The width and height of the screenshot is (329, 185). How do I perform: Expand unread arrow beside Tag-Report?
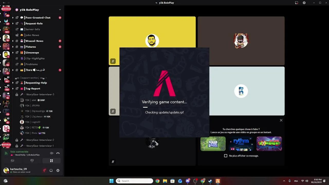[x=13, y=88]
